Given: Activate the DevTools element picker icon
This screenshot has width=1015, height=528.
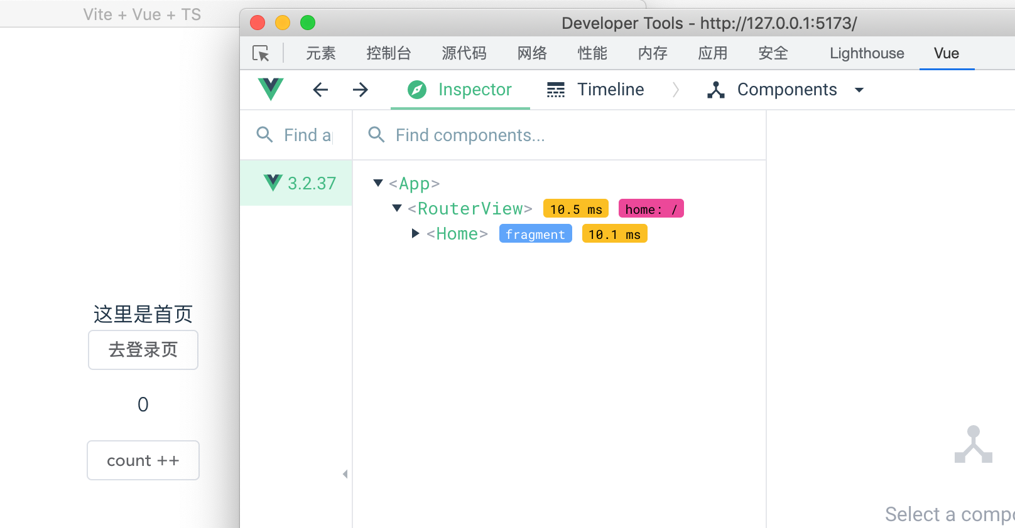Looking at the screenshot, I should tap(261, 53).
